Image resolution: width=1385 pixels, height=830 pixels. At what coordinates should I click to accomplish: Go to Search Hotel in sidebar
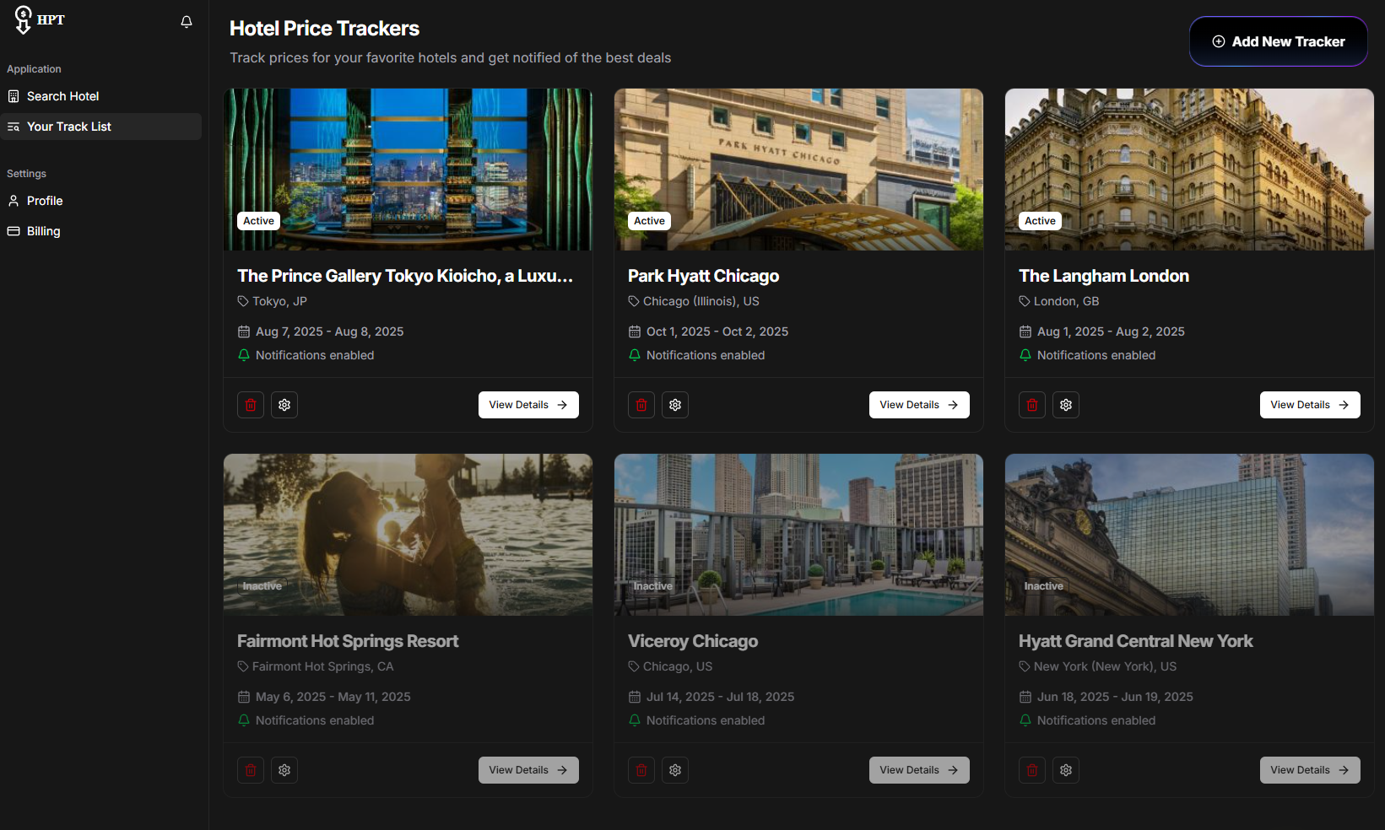[101, 96]
